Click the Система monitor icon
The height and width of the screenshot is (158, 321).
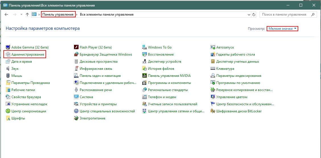click(x=76, y=97)
